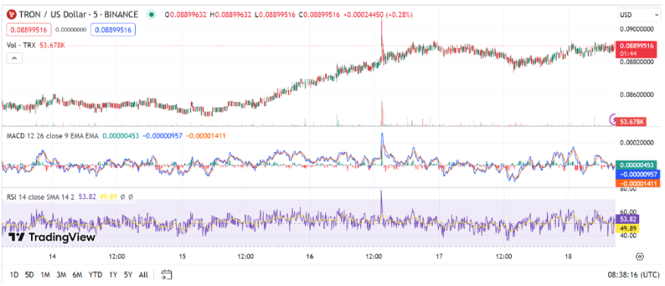Collapse indicator legend with the chevron button
Viewport: 665px width, 286px height.
coord(14,58)
